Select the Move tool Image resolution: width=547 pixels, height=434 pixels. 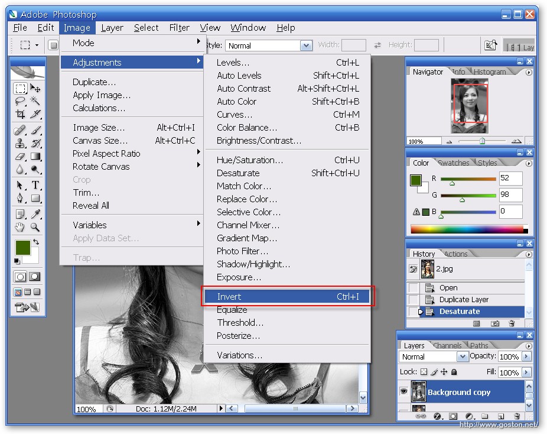(35, 88)
